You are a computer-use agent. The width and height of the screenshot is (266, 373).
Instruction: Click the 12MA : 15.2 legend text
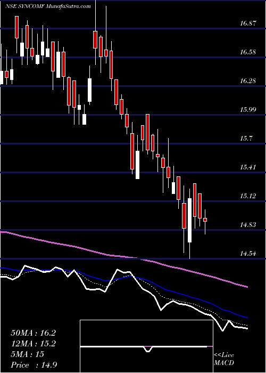[x=33, y=344]
